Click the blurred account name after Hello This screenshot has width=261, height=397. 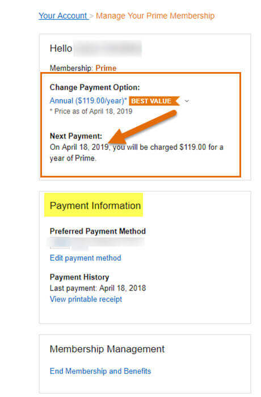coord(108,49)
